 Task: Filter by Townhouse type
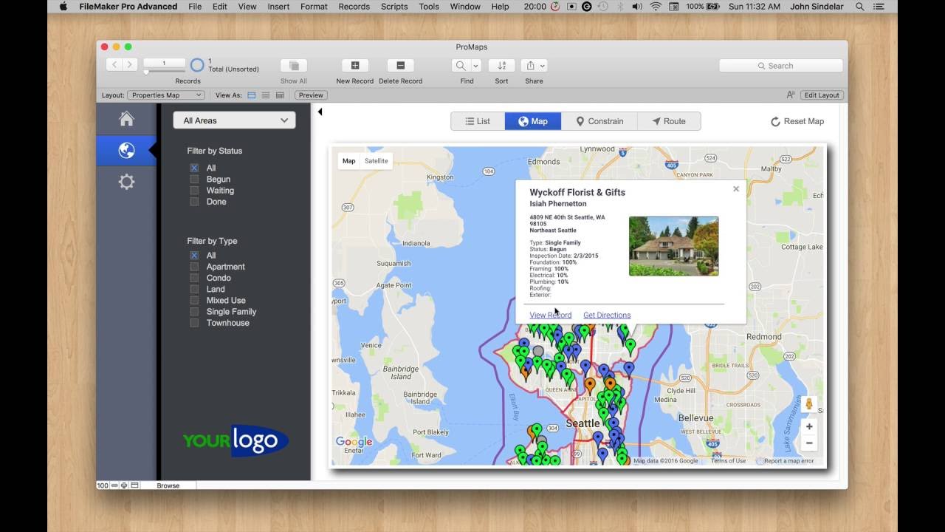click(194, 323)
